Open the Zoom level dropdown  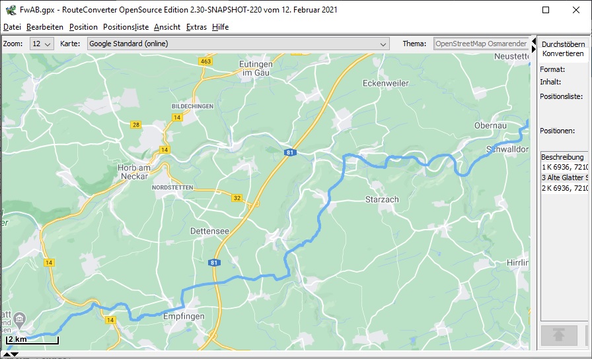pos(42,44)
